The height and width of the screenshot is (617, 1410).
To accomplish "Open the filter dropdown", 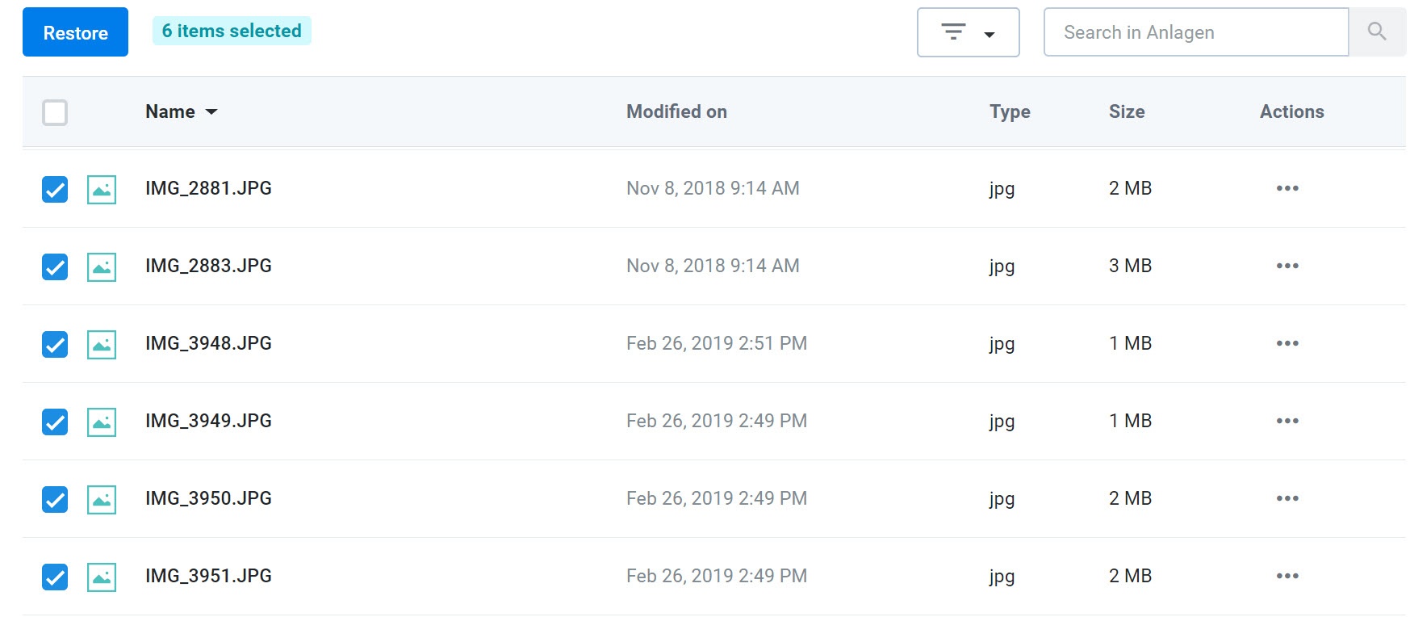I will pos(968,32).
